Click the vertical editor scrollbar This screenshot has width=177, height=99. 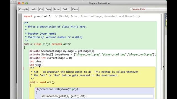coord(161,42)
